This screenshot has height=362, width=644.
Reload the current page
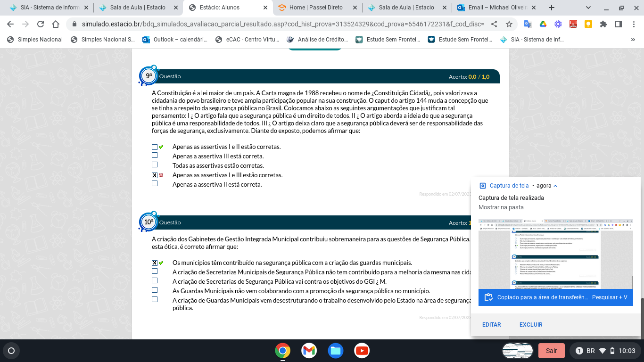click(41, 24)
